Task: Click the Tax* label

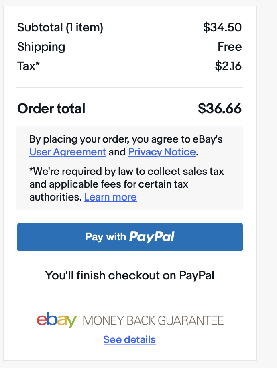Action: click(29, 66)
